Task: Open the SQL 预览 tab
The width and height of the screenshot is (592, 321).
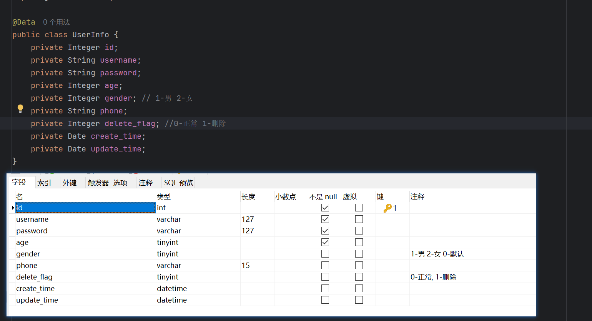Action: [x=178, y=183]
